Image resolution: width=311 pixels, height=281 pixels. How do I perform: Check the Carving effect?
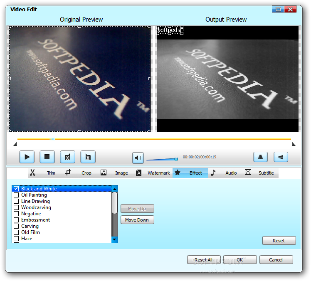[16, 226]
